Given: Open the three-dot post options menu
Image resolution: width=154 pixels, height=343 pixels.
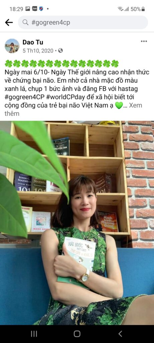Looking at the screenshot, I should click(144, 41).
